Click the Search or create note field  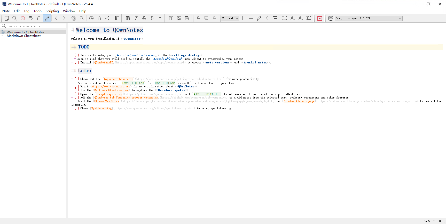(x=36, y=26)
